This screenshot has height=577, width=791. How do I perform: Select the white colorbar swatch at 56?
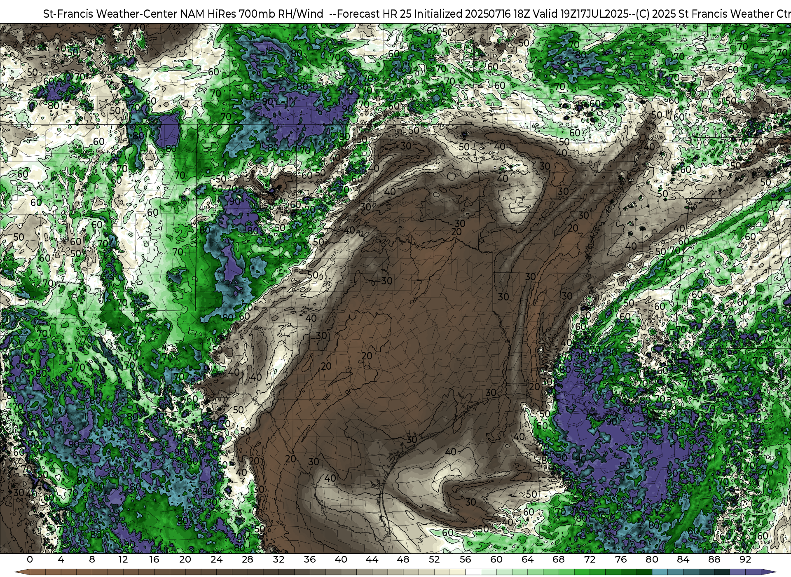pyautogui.click(x=473, y=572)
